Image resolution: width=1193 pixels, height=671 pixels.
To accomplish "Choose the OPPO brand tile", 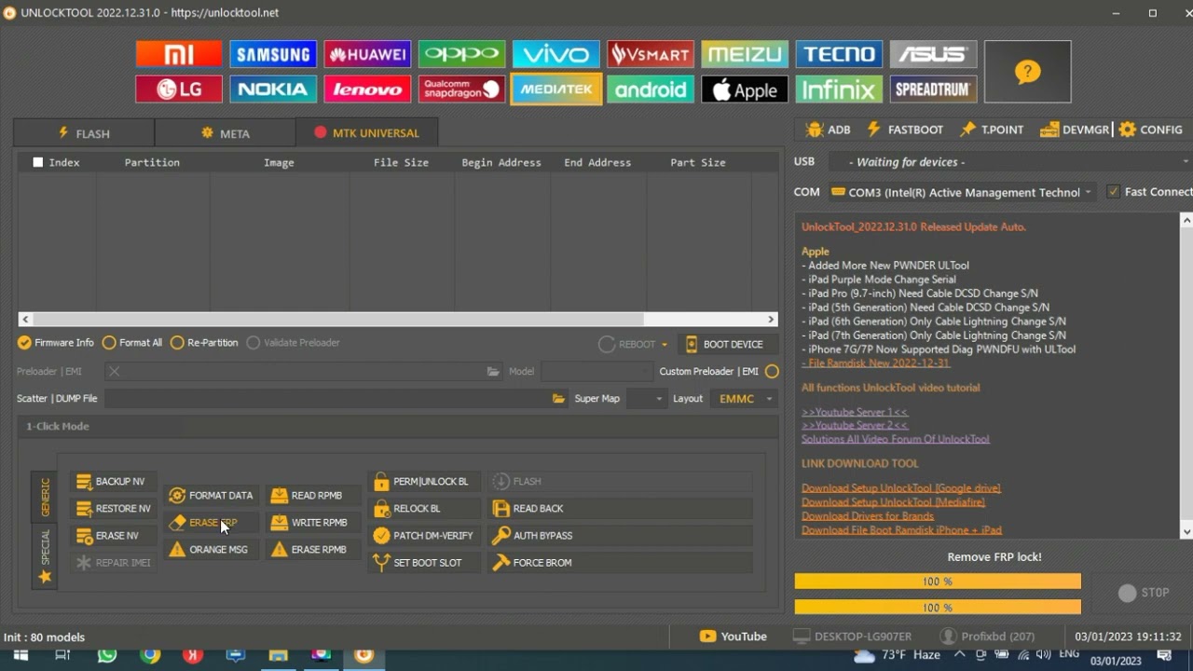I will pos(461,54).
